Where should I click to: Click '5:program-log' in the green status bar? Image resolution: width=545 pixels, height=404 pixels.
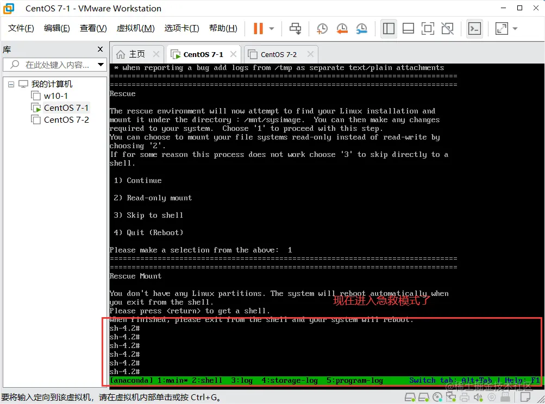(354, 380)
